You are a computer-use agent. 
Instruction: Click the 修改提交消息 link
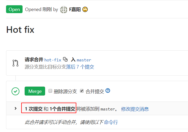(135, 109)
